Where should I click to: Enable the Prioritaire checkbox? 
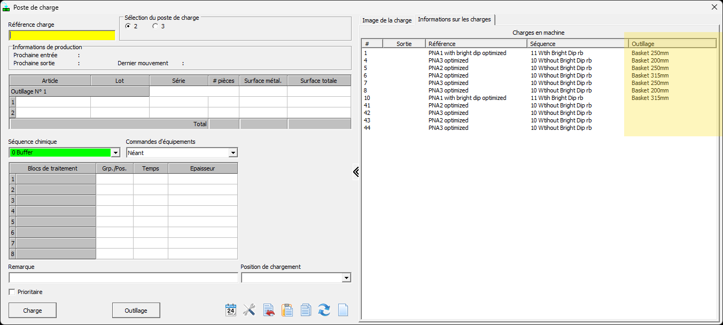click(x=12, y=292)
